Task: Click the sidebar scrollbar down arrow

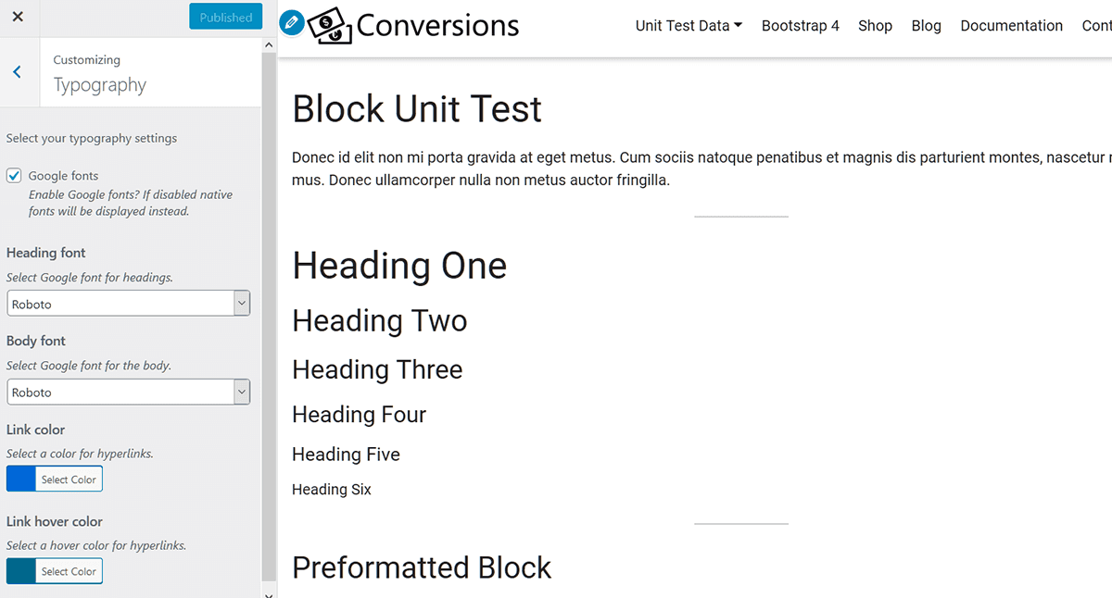Action: 269,592
